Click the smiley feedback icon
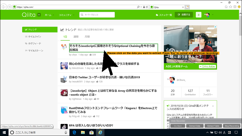This screenshot has height=136, width=242. pos(239,7)
